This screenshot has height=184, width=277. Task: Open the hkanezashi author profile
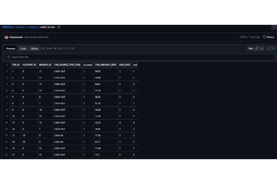click(16, 37)
